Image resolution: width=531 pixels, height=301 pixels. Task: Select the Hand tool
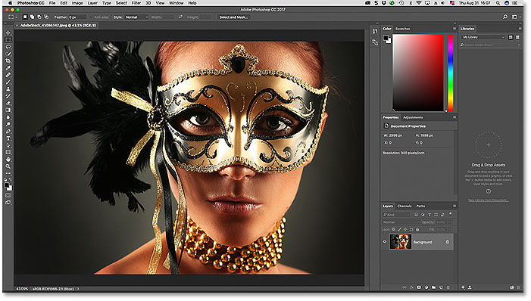tap(8, 160)
